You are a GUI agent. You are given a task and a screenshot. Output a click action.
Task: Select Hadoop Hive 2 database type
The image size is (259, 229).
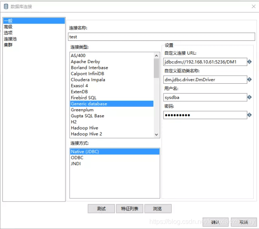coord(87,134)
